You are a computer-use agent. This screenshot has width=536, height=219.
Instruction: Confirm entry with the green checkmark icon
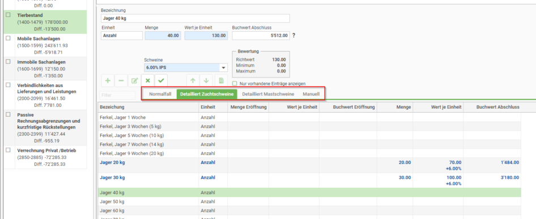pyautogui.click(x=161, y=80)
